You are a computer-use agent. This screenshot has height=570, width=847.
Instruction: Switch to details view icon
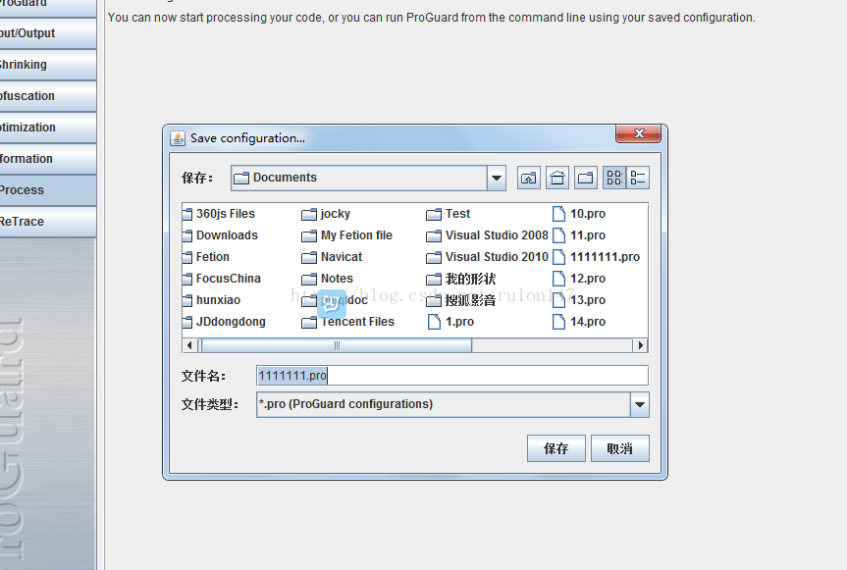pyautogui.click(x=638, y=178)
